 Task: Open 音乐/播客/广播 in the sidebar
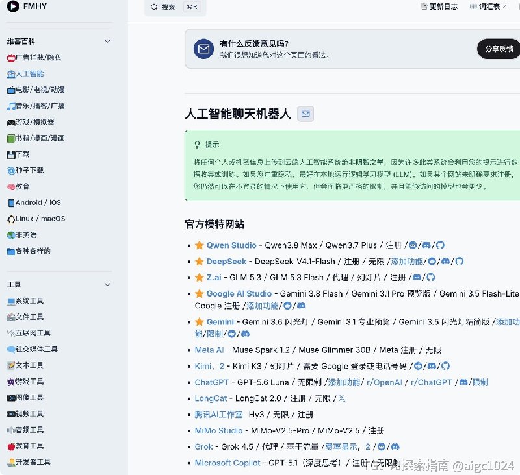coord(36,106)
